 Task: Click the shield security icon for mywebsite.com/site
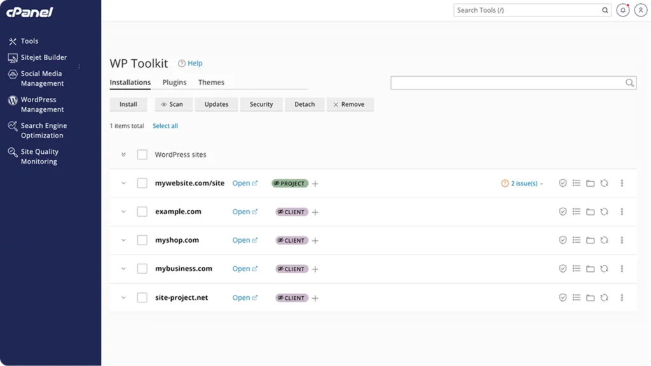point(563,183)
